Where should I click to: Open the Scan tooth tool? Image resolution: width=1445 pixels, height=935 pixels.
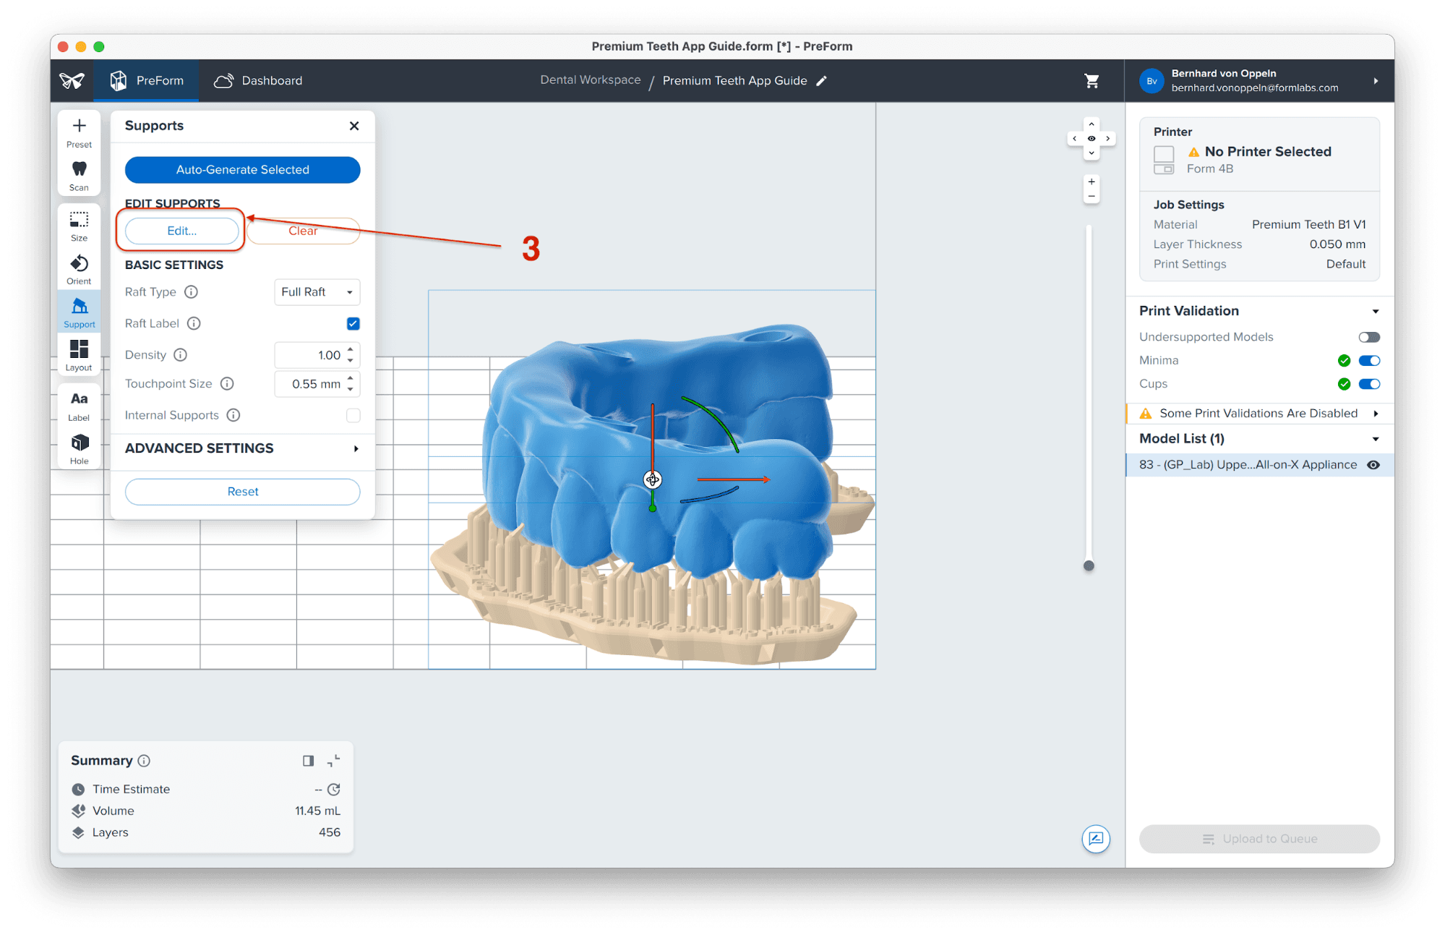(79, 175)
